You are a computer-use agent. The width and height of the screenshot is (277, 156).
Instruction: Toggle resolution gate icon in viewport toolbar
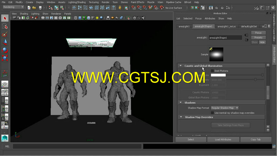point(51,18)
